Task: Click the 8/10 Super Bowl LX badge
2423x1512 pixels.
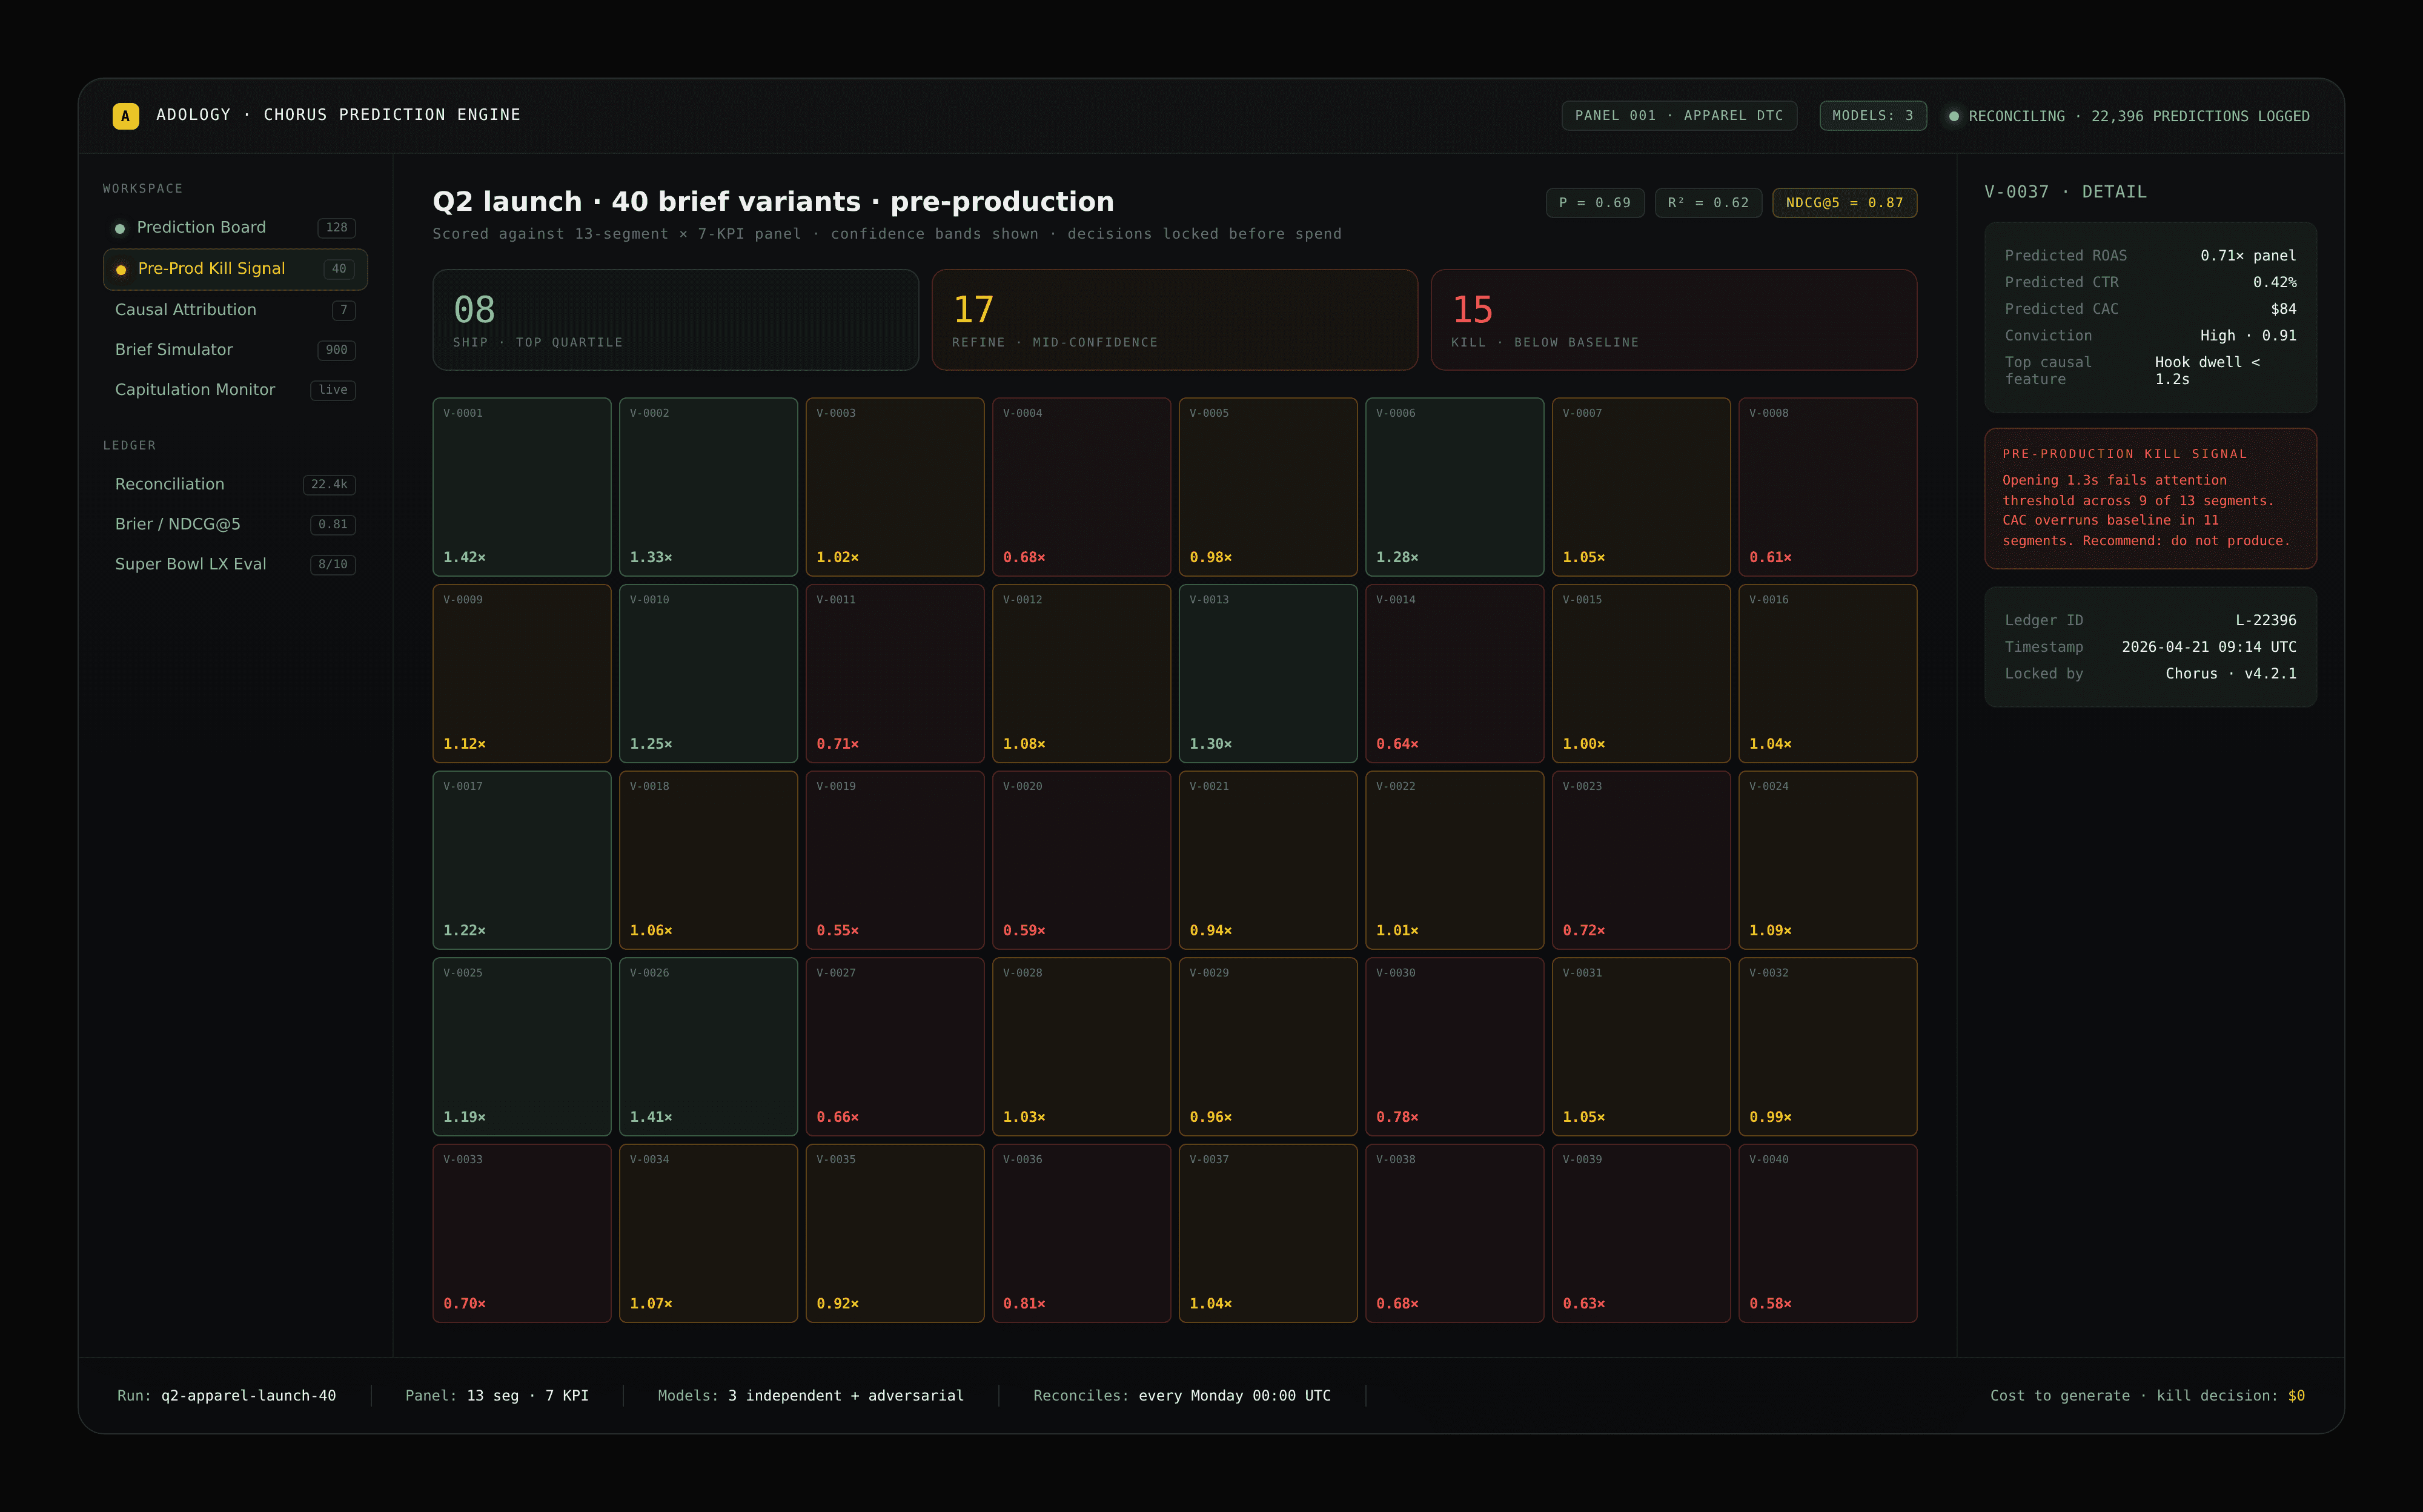Action: pyautogui.click(x=332, y=564)
